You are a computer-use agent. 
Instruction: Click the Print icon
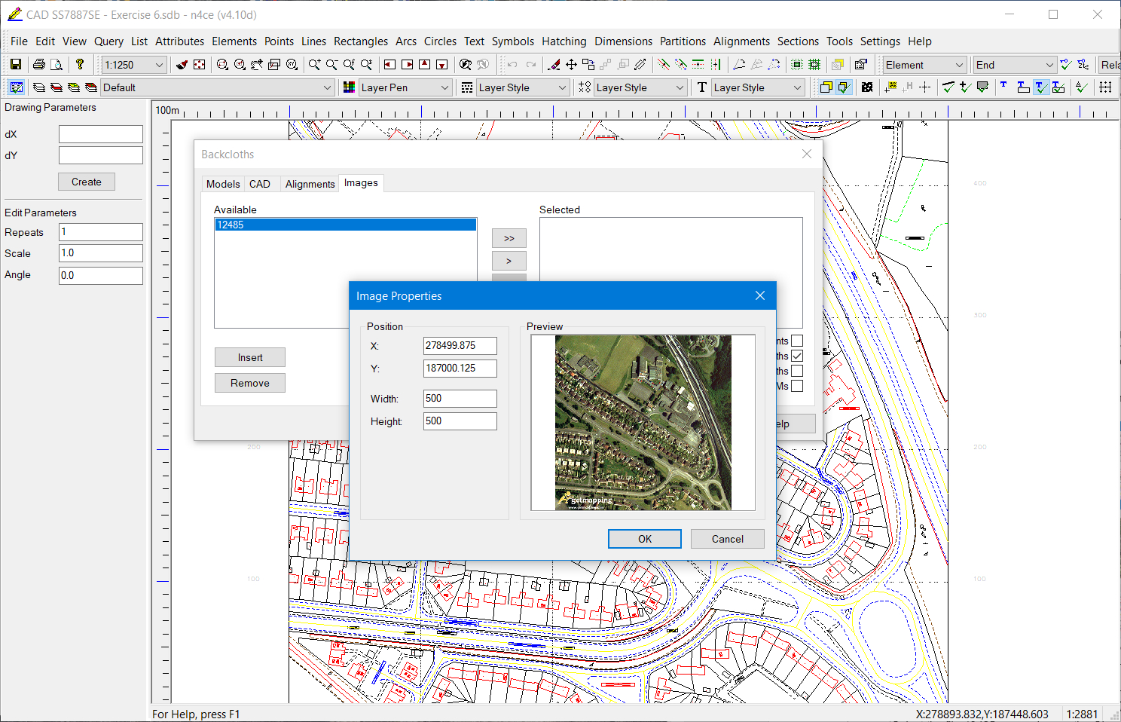pyautogui.click(x=39, y=65)
